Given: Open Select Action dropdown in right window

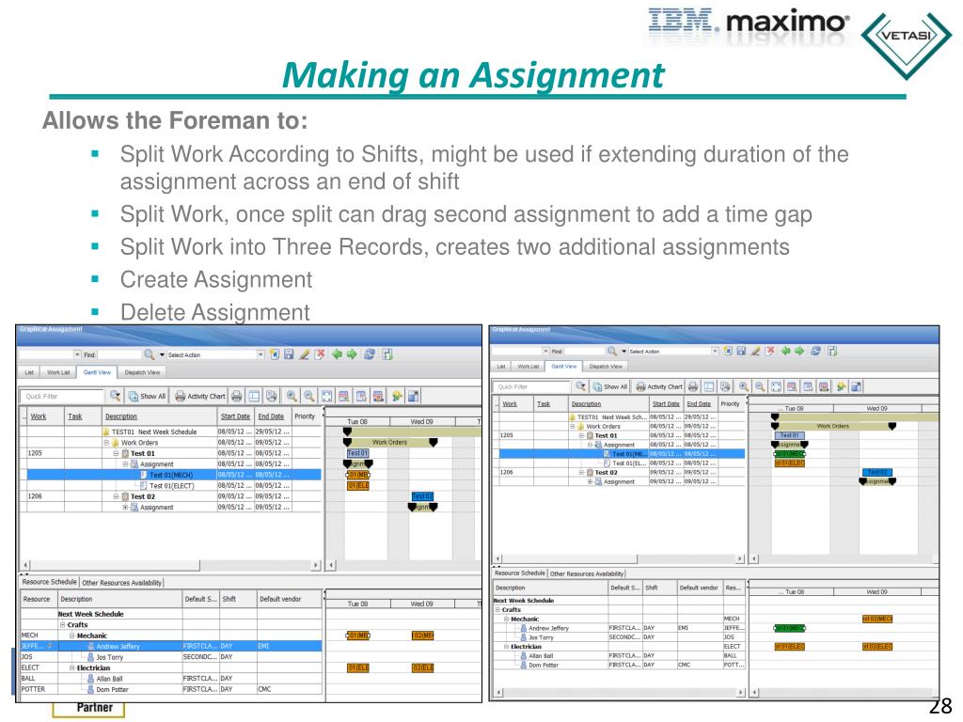Looking at the screenshot, I should point(715,352).
